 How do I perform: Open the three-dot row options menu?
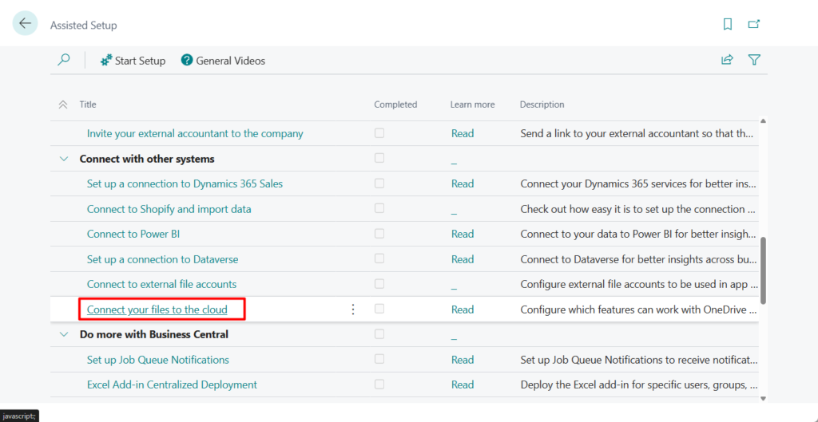point(353,310)
